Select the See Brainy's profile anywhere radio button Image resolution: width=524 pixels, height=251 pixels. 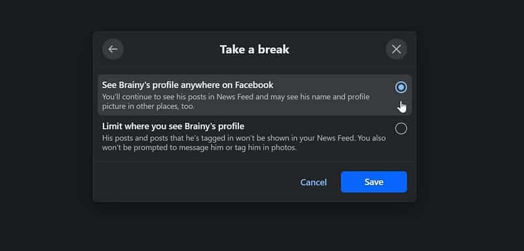pyautogui.click(x=401, y=88)
